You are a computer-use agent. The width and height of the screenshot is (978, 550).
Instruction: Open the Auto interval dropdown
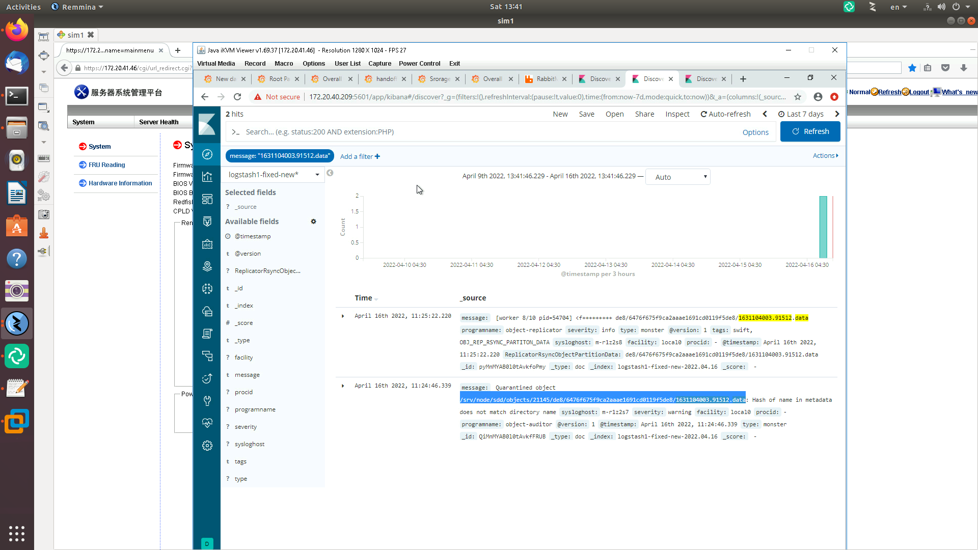pos(677,177)
